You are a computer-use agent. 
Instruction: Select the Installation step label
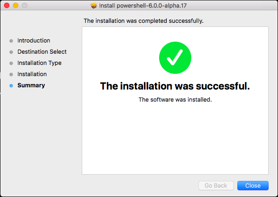coord(32,74)
